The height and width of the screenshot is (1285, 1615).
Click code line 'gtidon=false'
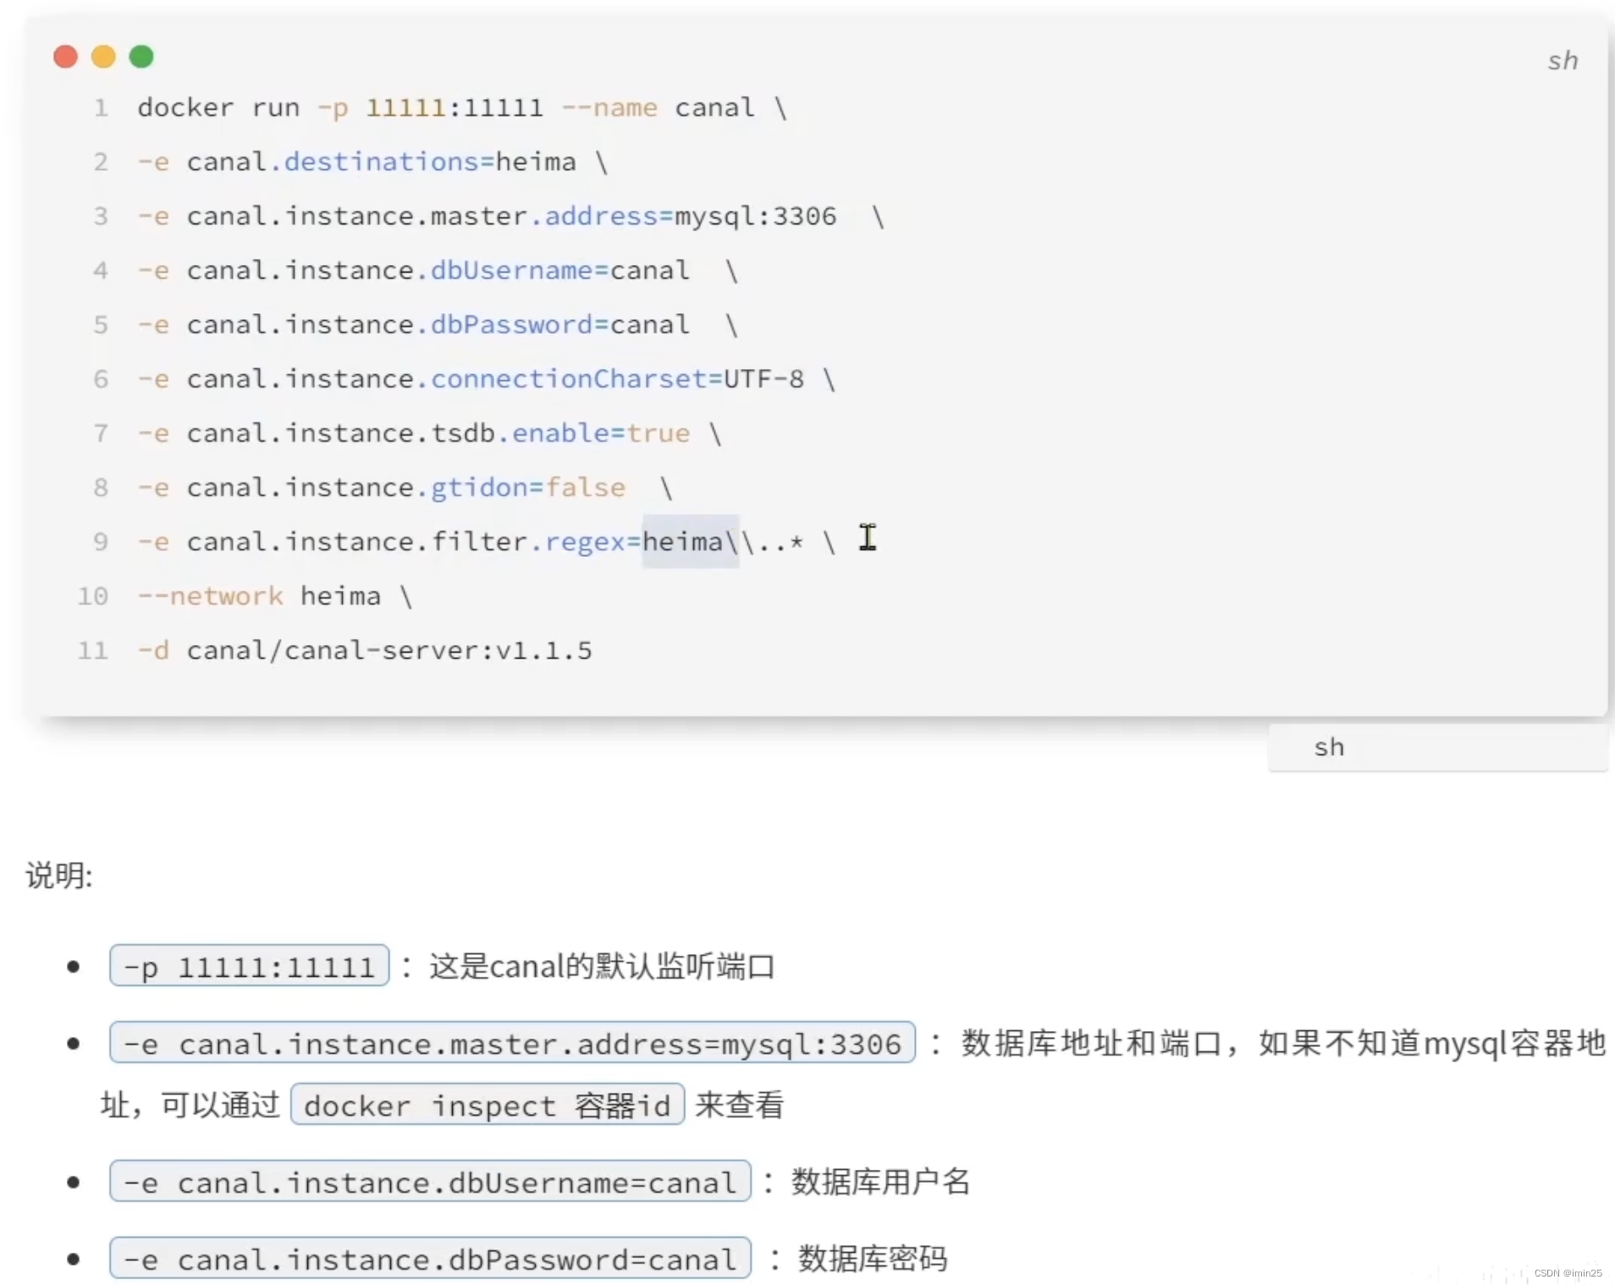click(x=405, y=488)
